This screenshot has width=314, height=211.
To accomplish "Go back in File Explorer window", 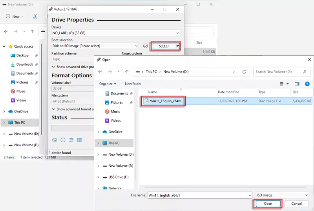I will (6, 31).
